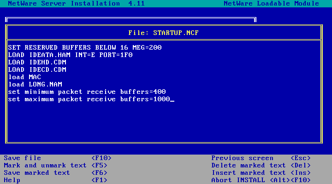Screen dimensions: 332x184
Task: Click the <F5> key label
Action: coord(99,166)
